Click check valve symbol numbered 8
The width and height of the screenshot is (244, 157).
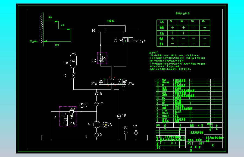click(x=97, y=94)
